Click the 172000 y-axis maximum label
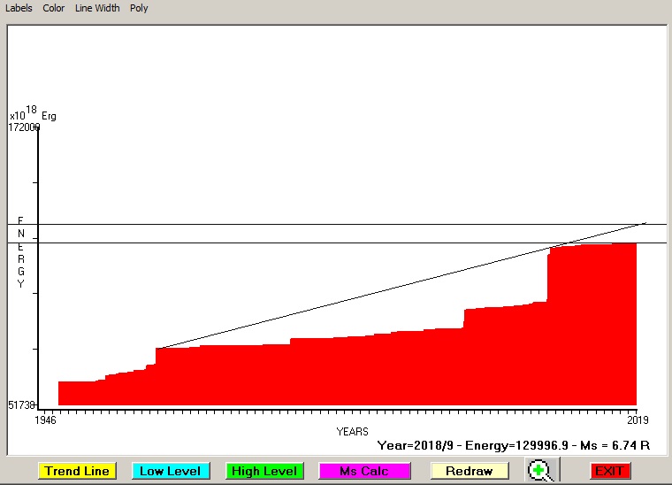The image size is (672, 485). (24, 127)
